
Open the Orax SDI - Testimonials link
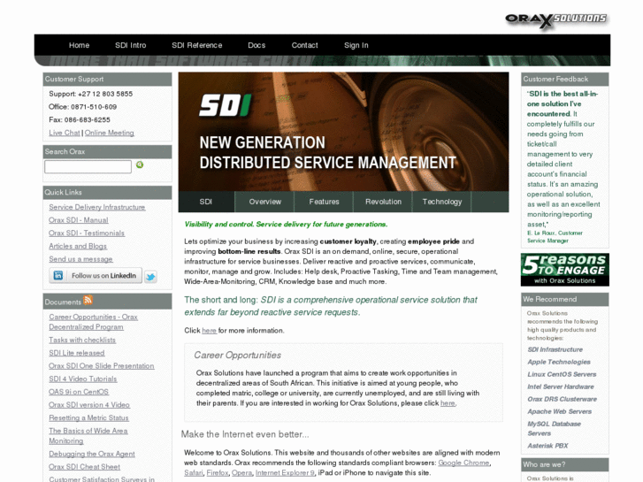click(x=87, y=233)
